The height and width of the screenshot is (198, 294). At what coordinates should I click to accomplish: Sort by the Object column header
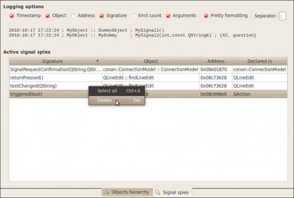coord(150,61)
